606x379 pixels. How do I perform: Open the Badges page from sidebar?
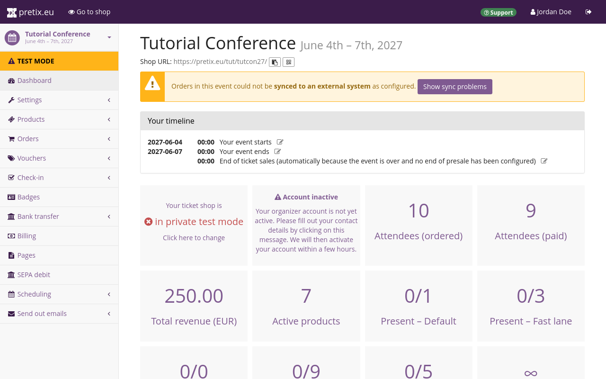[x=28, y=197]
